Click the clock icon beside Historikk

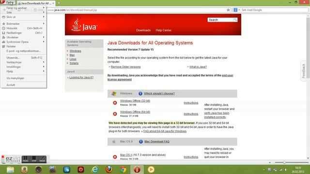[x=3, y=28]
